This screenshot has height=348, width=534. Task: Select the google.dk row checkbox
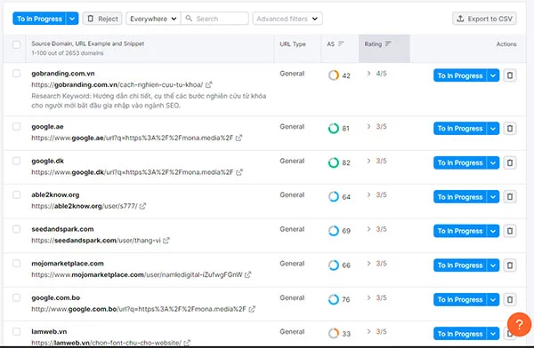(16, 161)
